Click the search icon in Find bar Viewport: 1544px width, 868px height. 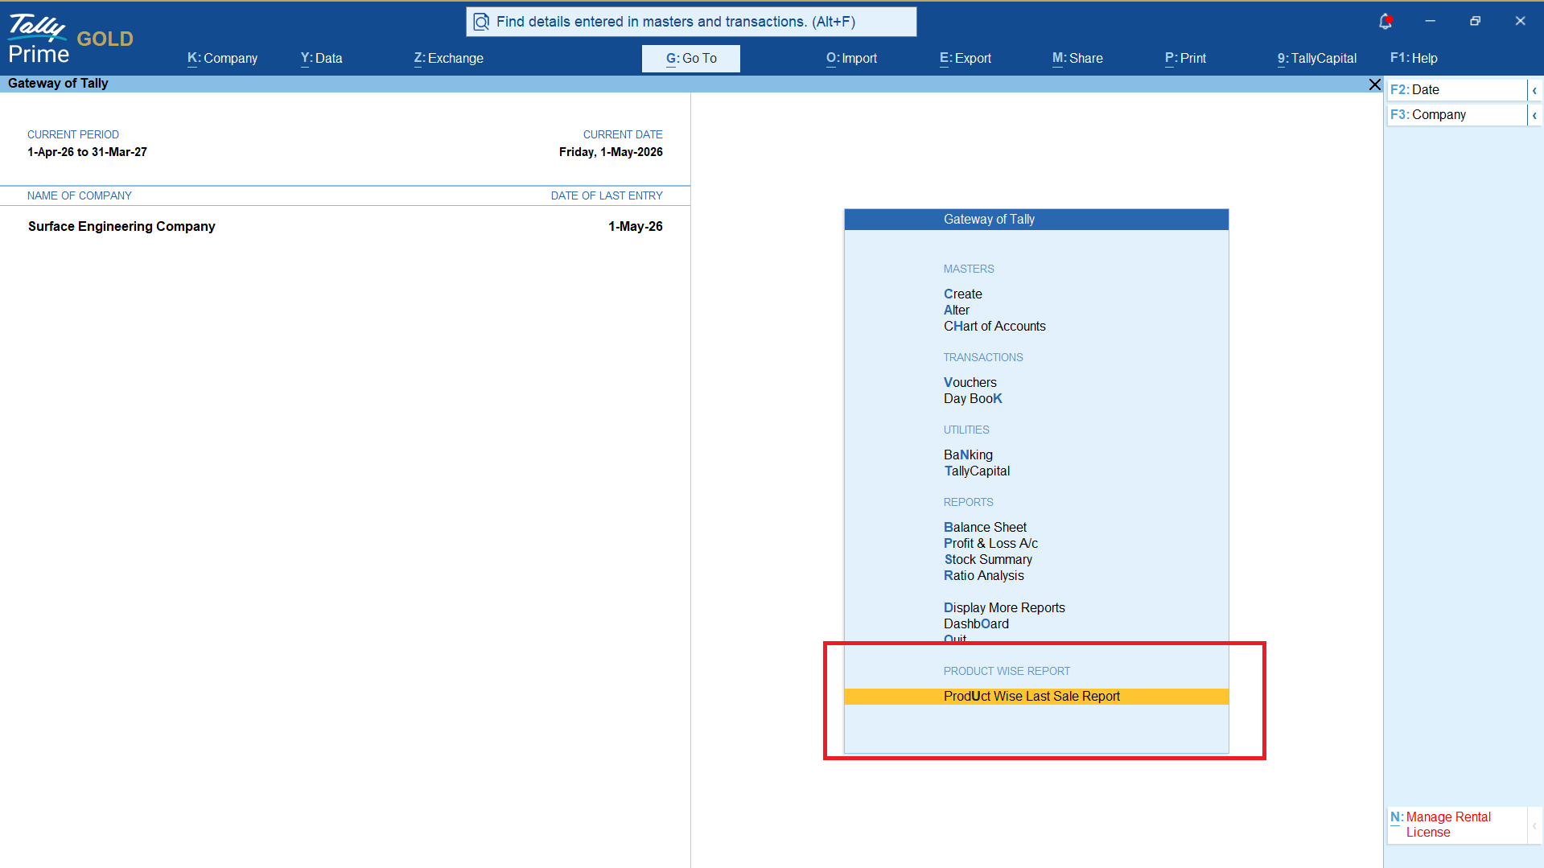(481, 22)
